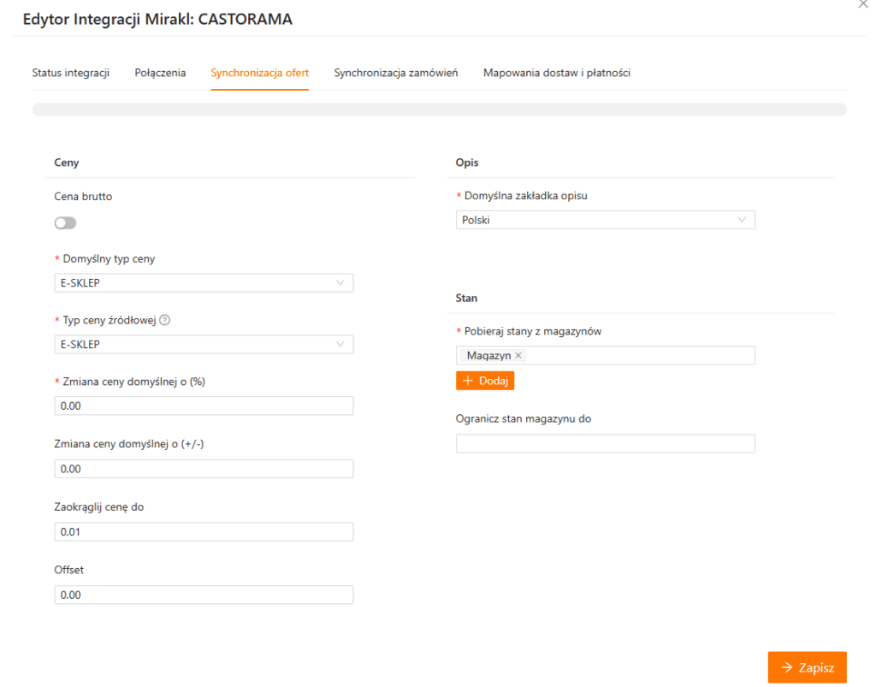Click the progress bar under the tabs
The height and width of the screenshot is (687, 876).
click(x=439, y=110)
